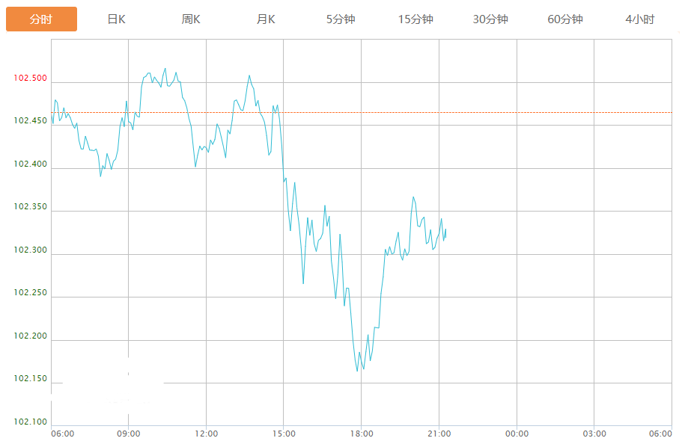
Task: Open the 60分钟 interval tab
Action: click(565, 19)
